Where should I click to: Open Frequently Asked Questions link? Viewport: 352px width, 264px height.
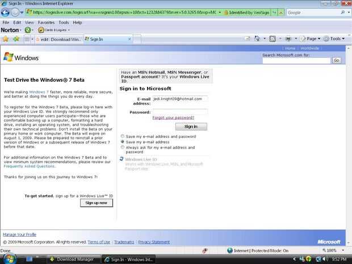(x=29, y=166)
